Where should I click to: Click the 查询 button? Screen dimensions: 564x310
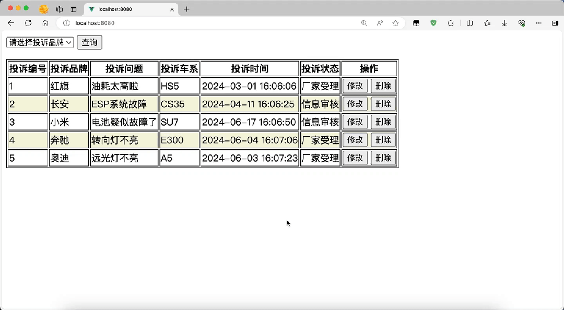click(x=90, y=42)
